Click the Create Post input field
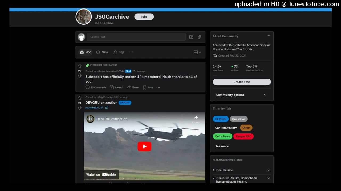 pos(136,37)
